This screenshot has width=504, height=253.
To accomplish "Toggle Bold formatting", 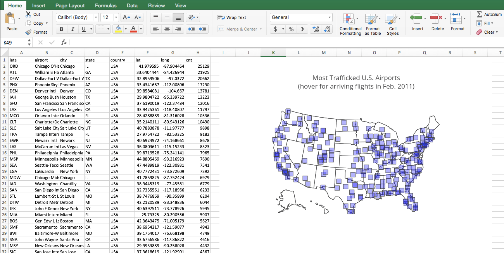I will [x=61, y=29].
